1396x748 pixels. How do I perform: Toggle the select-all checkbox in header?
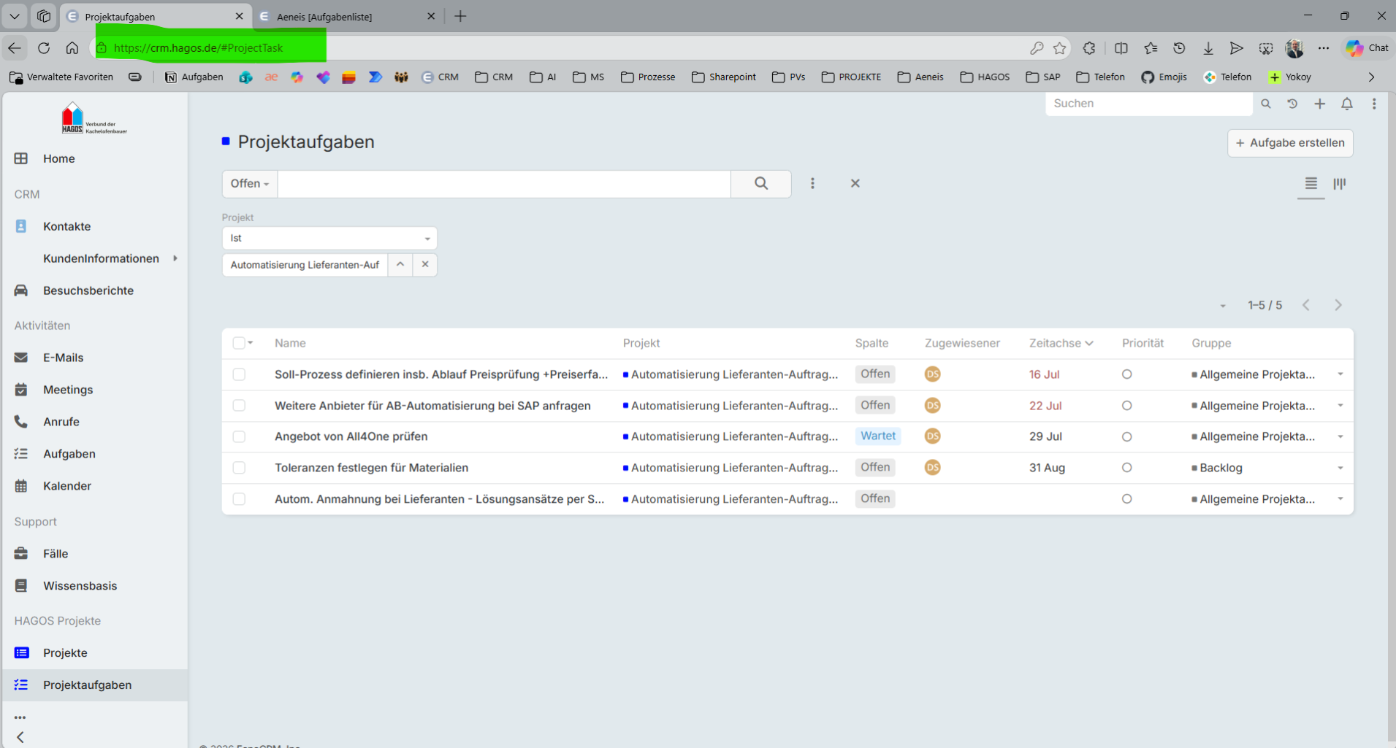(x=239, y=343)
